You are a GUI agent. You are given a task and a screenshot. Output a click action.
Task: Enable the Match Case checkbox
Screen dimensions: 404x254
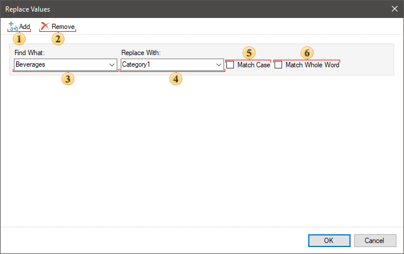(230, 65)
